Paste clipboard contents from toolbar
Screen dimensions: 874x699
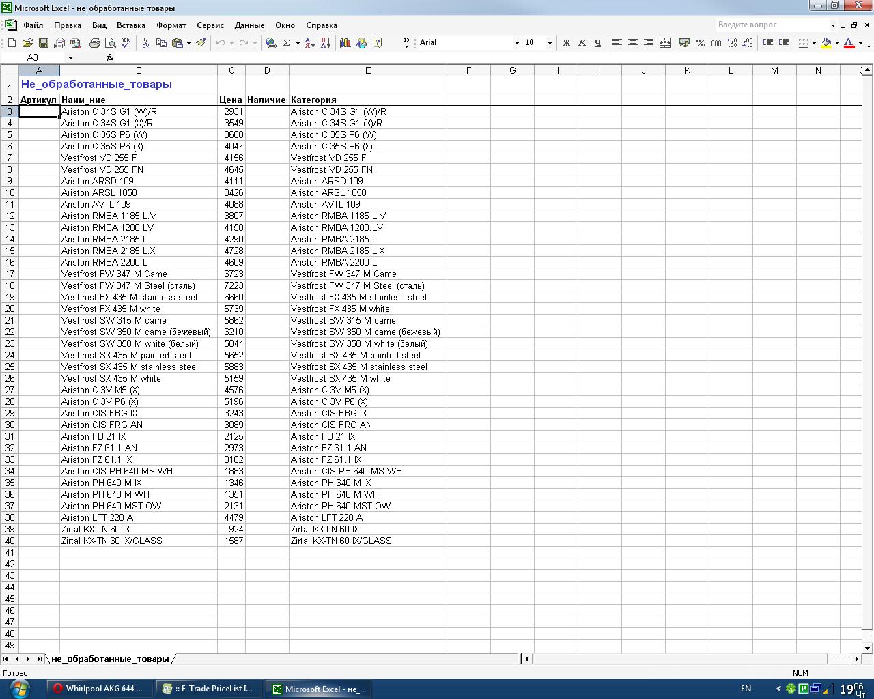(177, 43)
